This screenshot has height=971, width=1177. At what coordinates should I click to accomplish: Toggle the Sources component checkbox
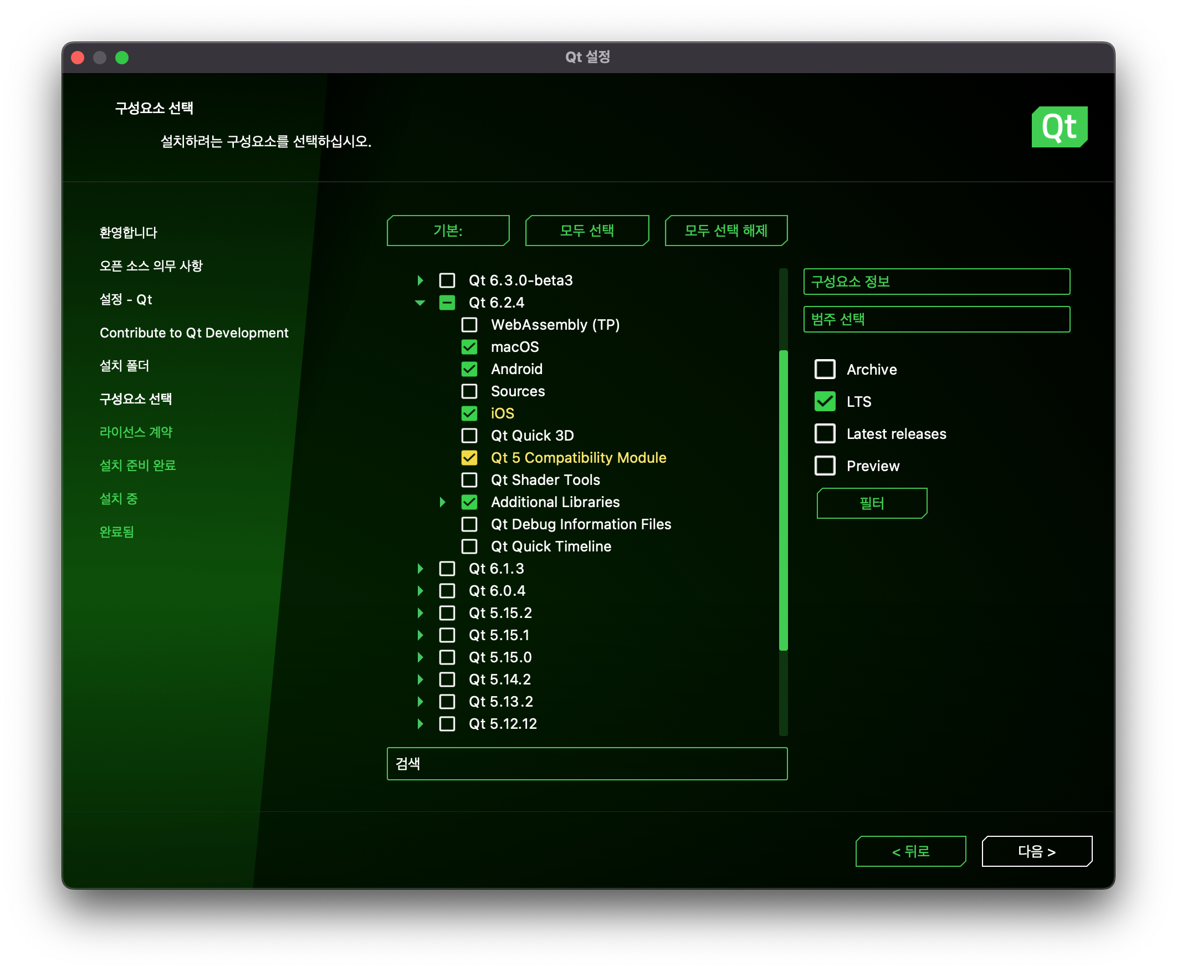click(x=469, y=391)
